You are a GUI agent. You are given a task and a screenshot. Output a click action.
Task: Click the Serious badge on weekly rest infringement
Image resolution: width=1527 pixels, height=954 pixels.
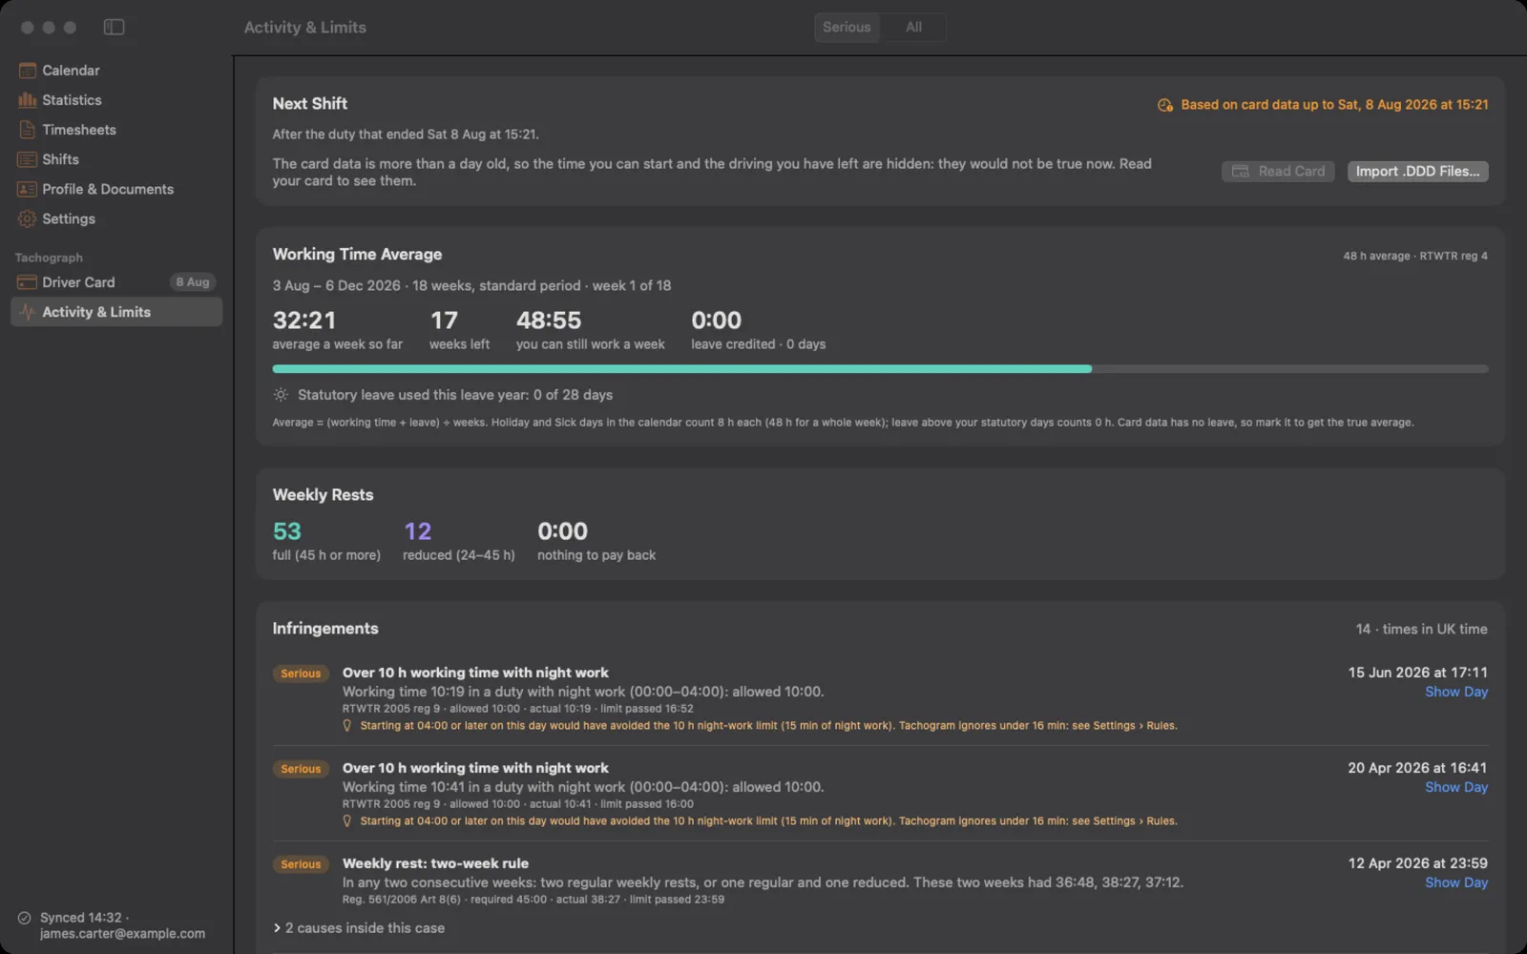tap(301, 864)
